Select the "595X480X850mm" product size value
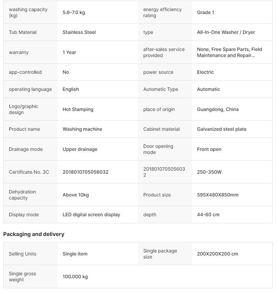Screen dimensions: 278x292 tap(218, 195)
